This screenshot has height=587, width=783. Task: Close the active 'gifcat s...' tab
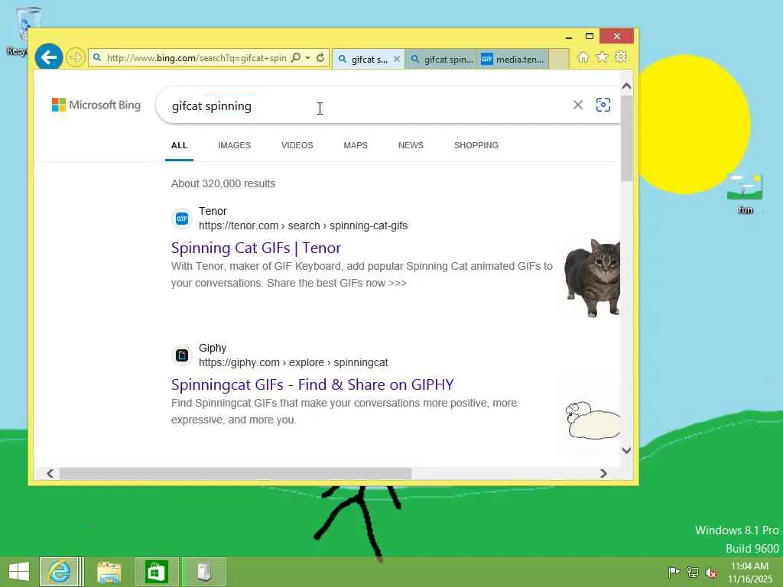[x=397, y=59]
